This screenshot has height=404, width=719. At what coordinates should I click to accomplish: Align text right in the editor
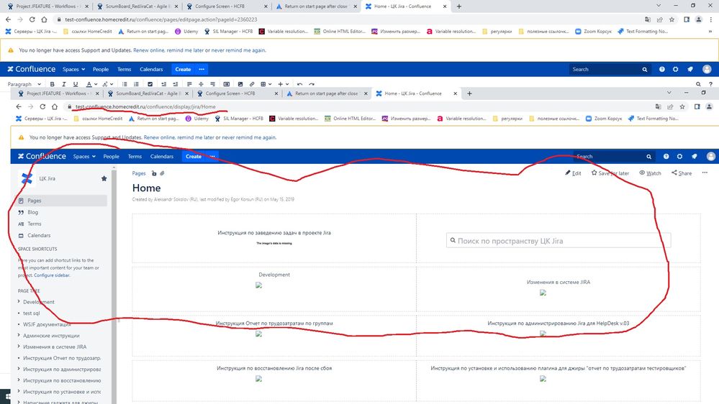[212, 84]
